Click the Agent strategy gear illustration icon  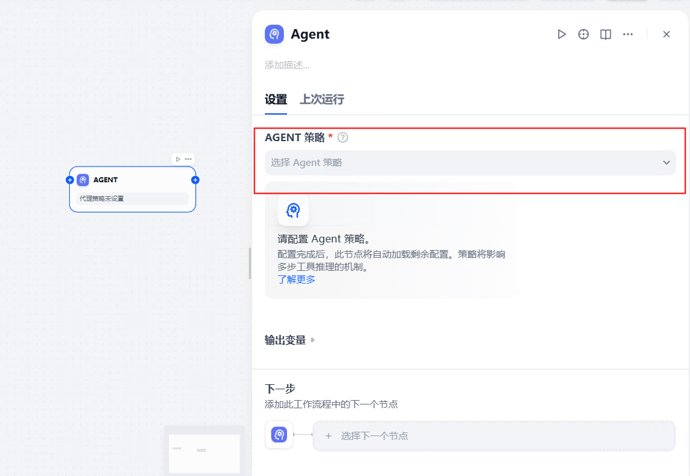(x=293, y=210)
